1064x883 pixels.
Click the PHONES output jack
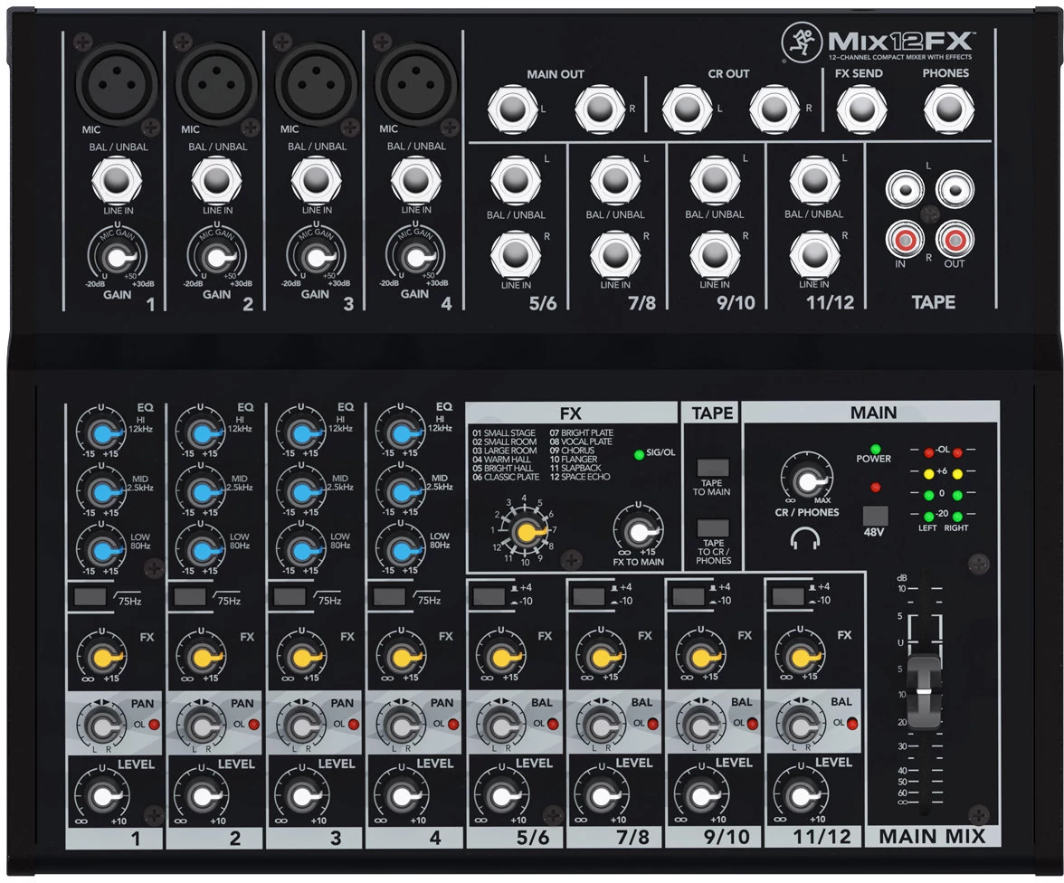(945, 110)
